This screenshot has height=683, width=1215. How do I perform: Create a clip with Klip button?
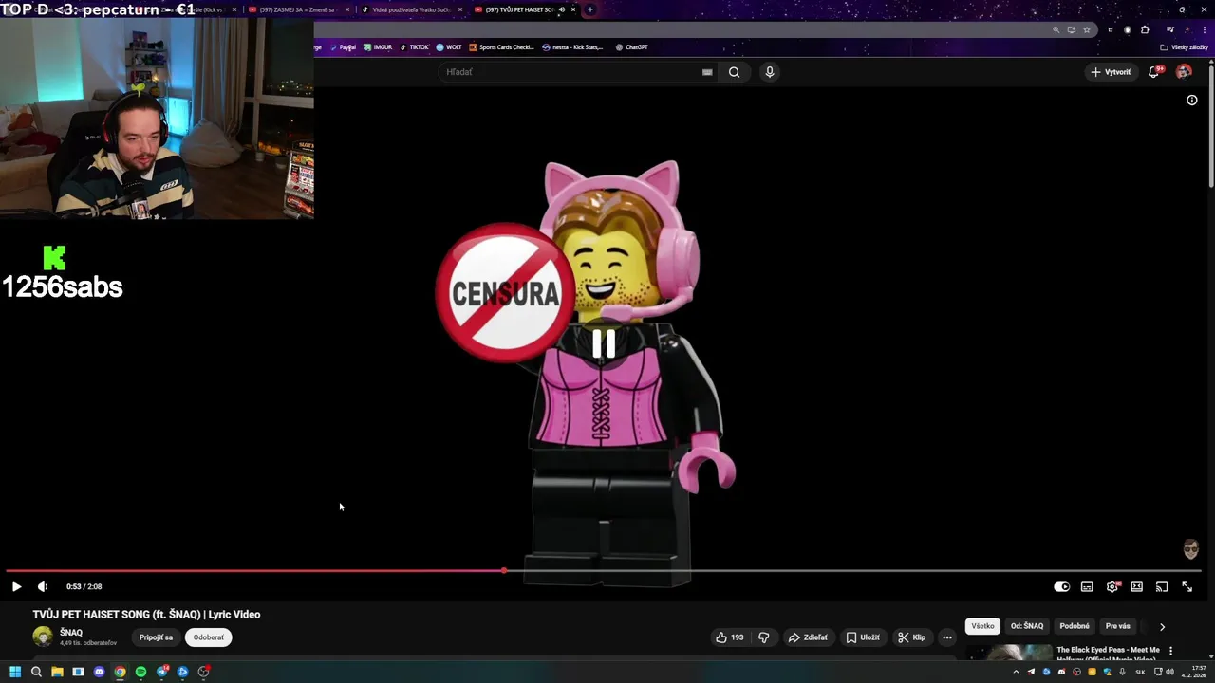[912, 637]
